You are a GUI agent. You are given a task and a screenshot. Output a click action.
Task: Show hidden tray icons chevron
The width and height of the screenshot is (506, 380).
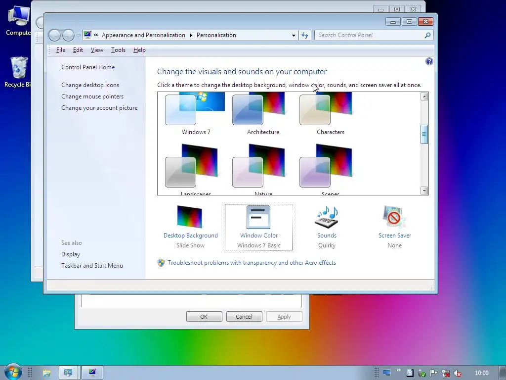tap(398, 370)
